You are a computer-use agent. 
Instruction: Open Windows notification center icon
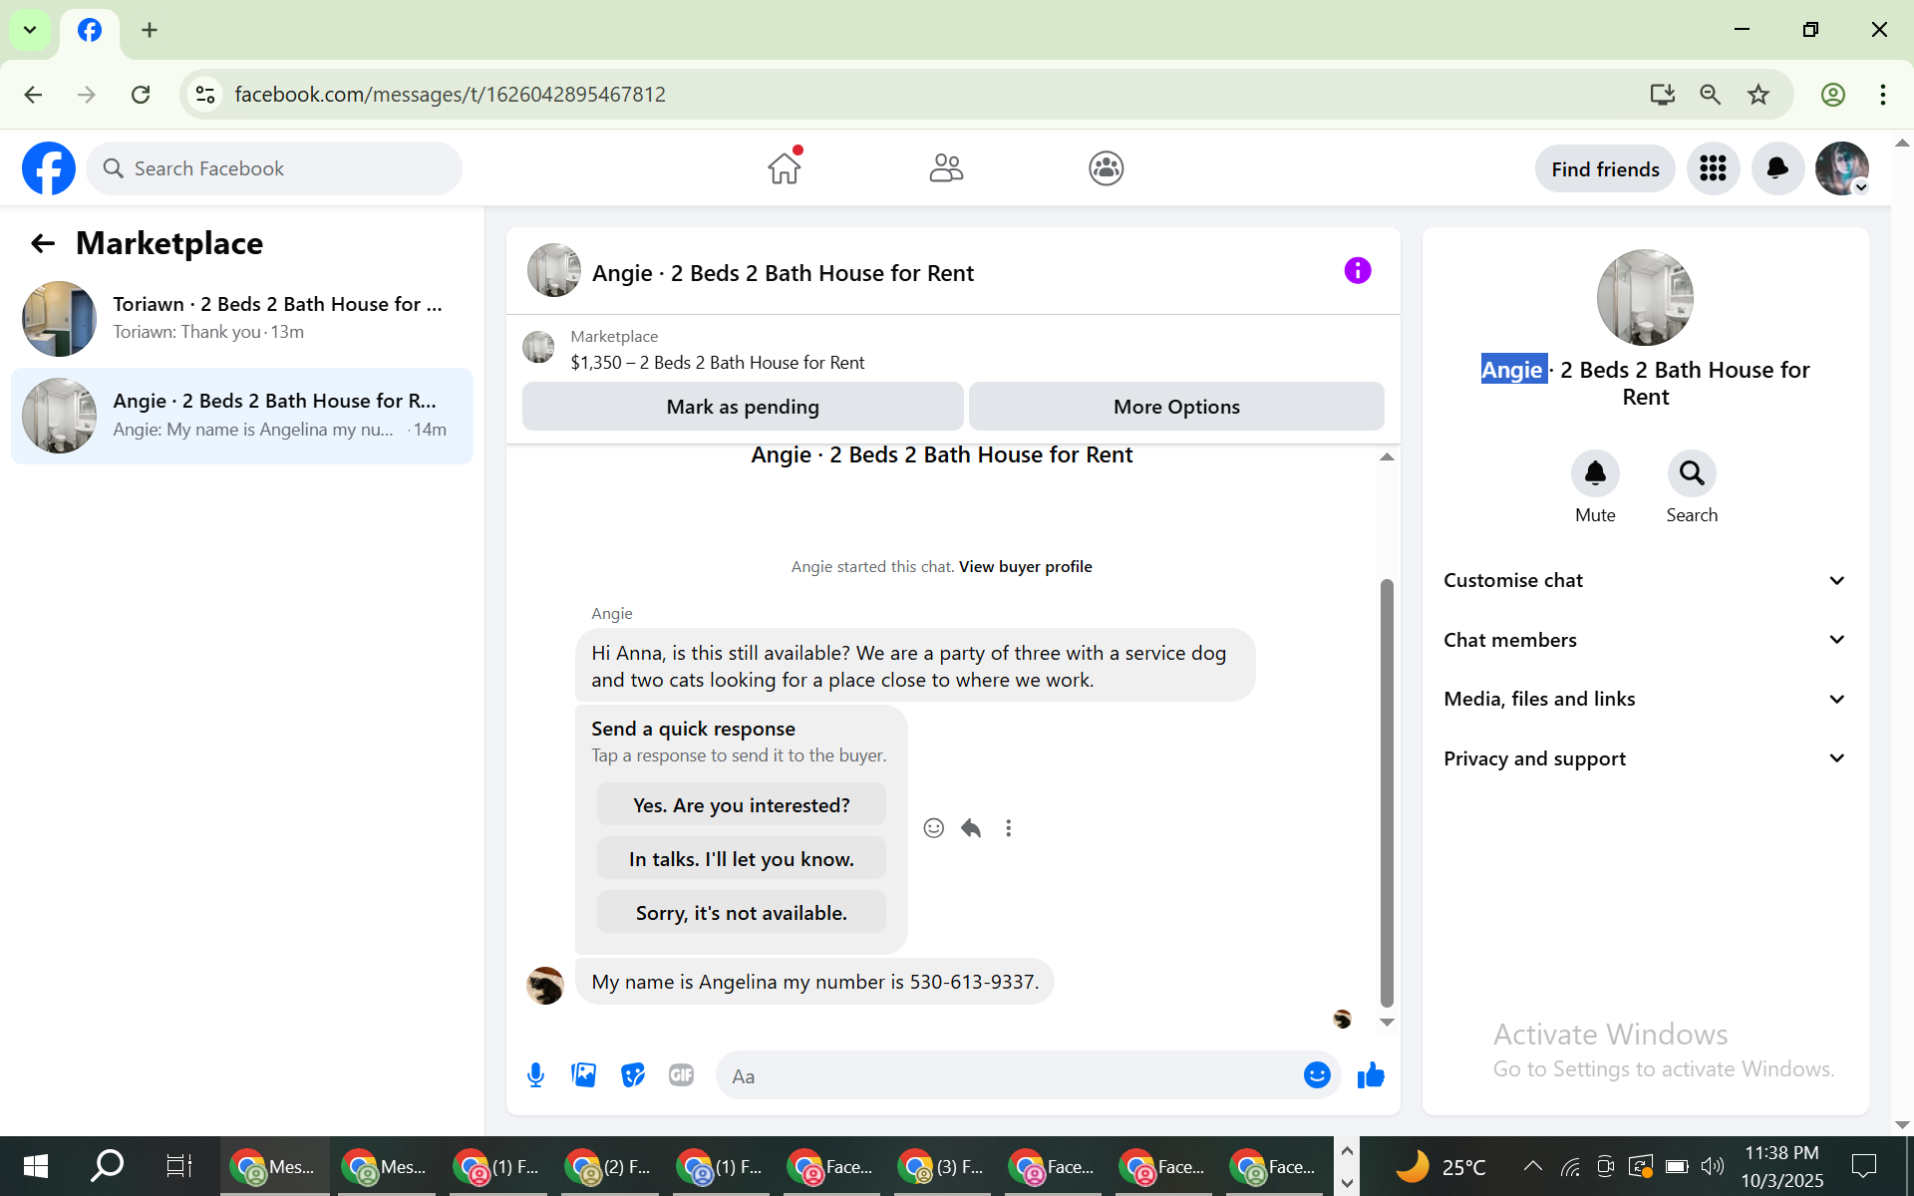(x=1863, y=1166)
